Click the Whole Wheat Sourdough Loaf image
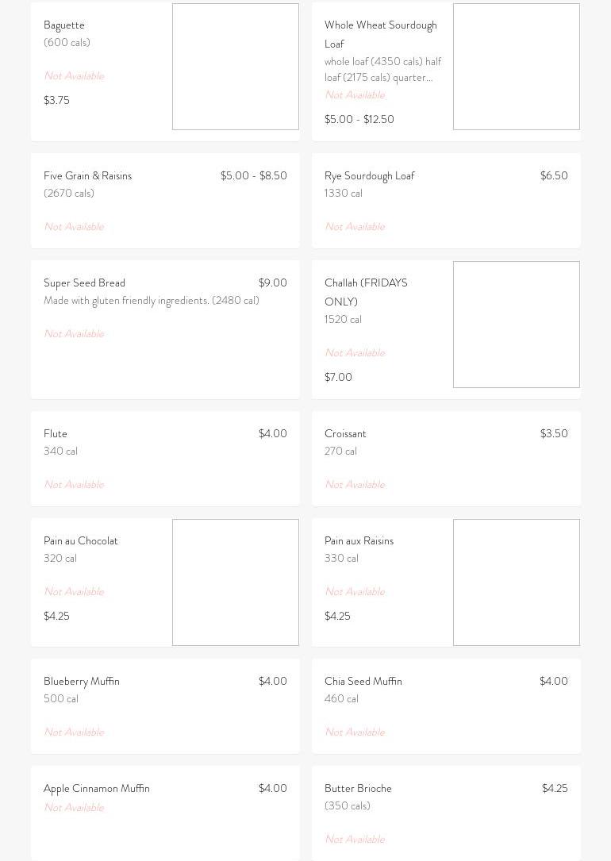The image size is (611, 861). (x=517, y=67)
